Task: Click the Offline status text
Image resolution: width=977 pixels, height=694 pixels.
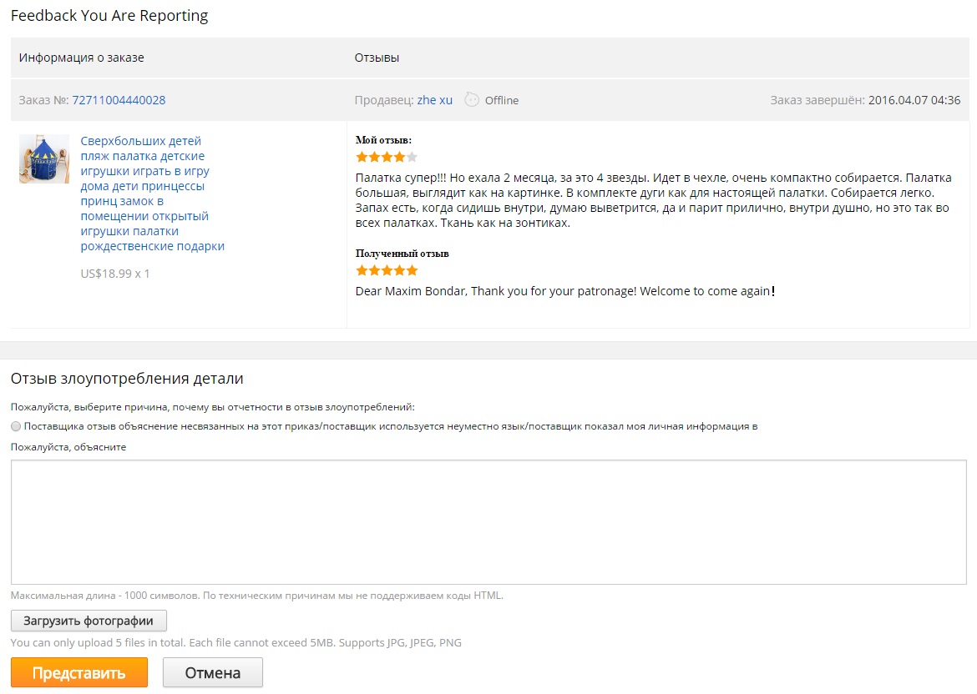Action: tap(502, 100)
